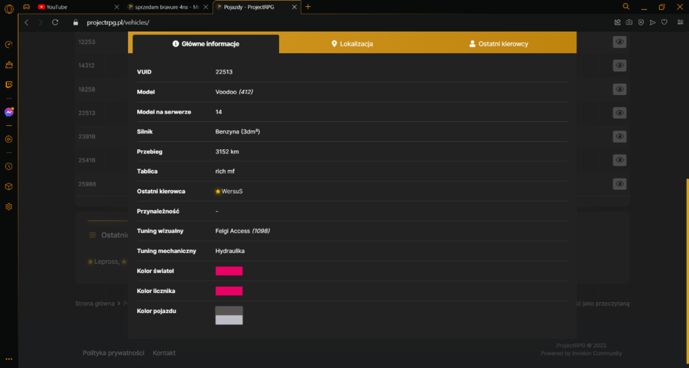Switch to the Ostatni kierowcy tab

pyautogui.click(x=498, y=44)
